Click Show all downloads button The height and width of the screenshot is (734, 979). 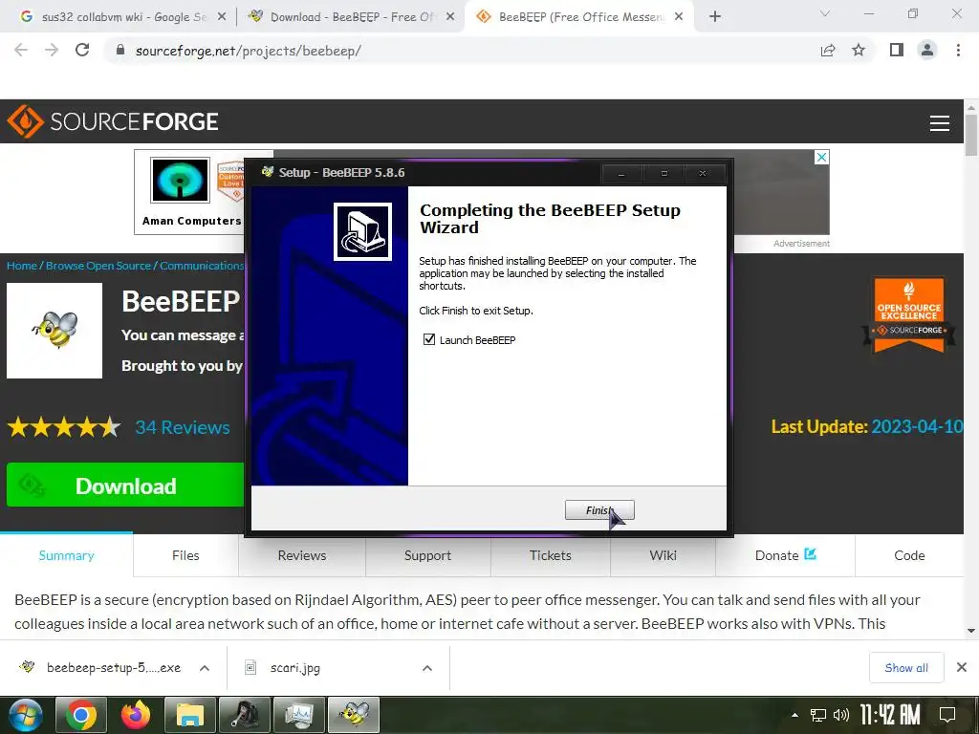906,668
